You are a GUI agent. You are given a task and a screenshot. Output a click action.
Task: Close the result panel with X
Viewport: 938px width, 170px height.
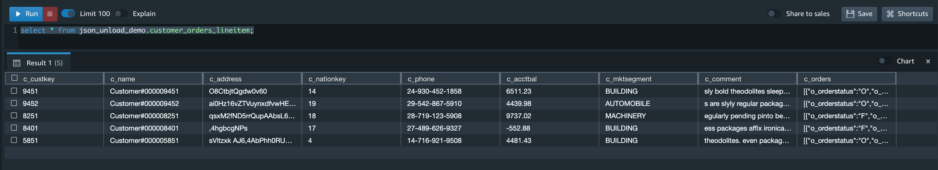pos(928,61)
